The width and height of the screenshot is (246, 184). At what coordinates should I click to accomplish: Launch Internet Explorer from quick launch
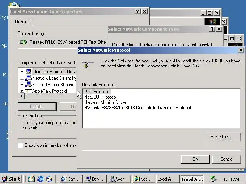coord(40,179)
